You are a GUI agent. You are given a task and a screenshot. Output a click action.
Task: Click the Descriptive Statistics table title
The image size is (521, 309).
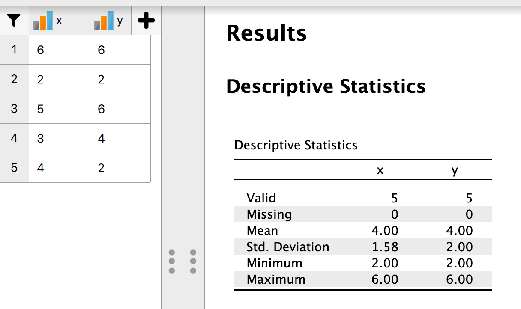[x=295, y=146]
